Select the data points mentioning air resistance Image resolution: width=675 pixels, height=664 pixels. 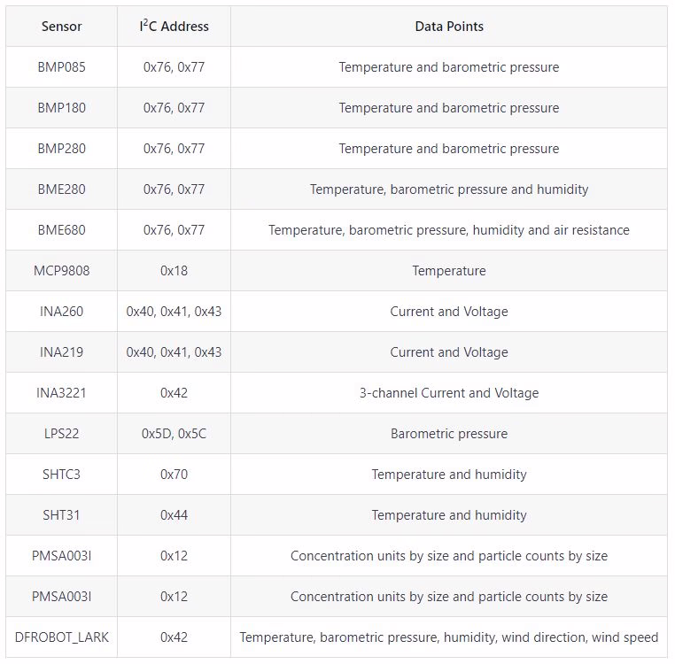tap(449, 230)
